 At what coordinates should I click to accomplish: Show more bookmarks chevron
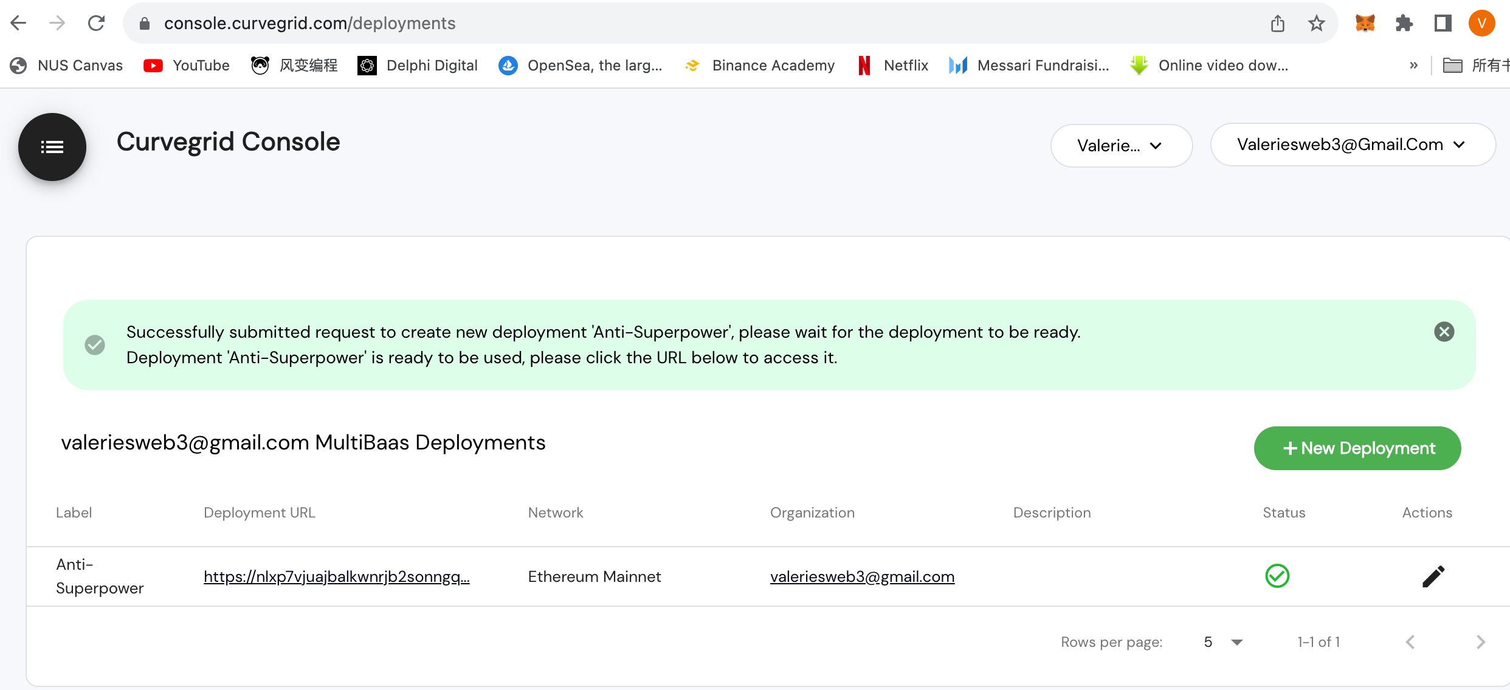coord(1413,65)
